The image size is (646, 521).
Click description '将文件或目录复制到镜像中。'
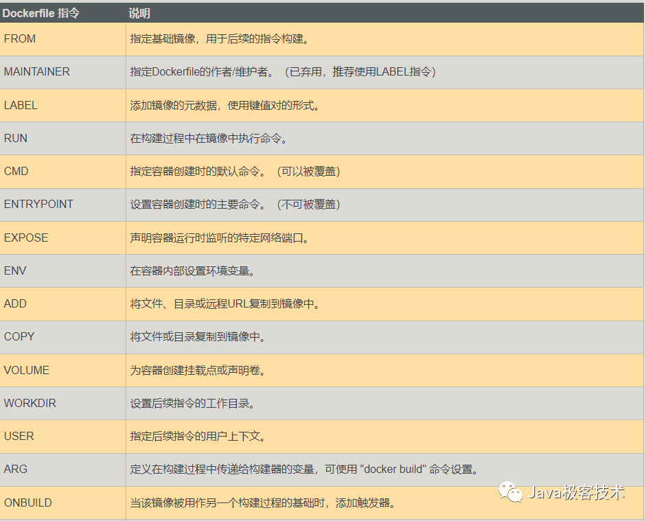coord(198,337)
